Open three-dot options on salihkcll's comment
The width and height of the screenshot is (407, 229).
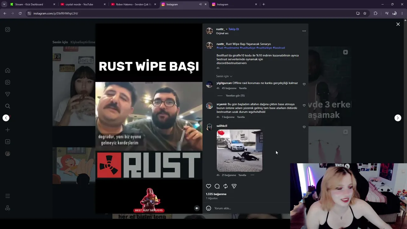(252, 175)
